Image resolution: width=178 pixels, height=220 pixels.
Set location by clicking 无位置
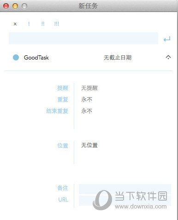tap(89, 145)
